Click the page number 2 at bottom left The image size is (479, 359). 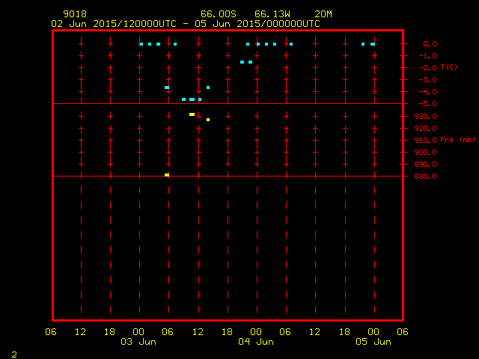pos(14,355)
